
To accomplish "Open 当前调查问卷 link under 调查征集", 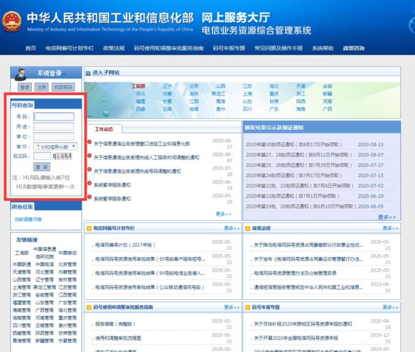I will point(28,220).
